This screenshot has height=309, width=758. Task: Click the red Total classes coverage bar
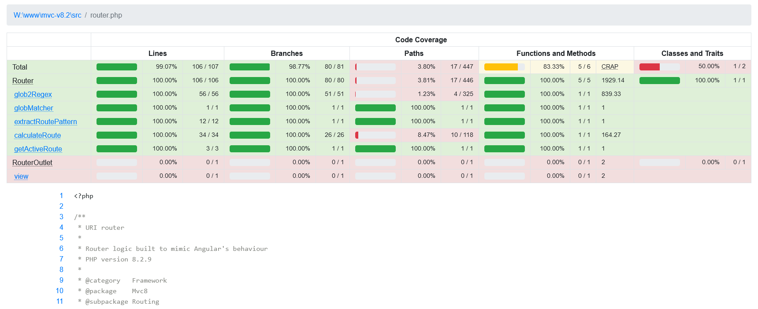pyautogui.click(x=659, y=67)
